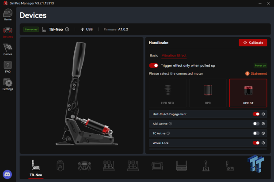Select the shifter device icon

206,166
